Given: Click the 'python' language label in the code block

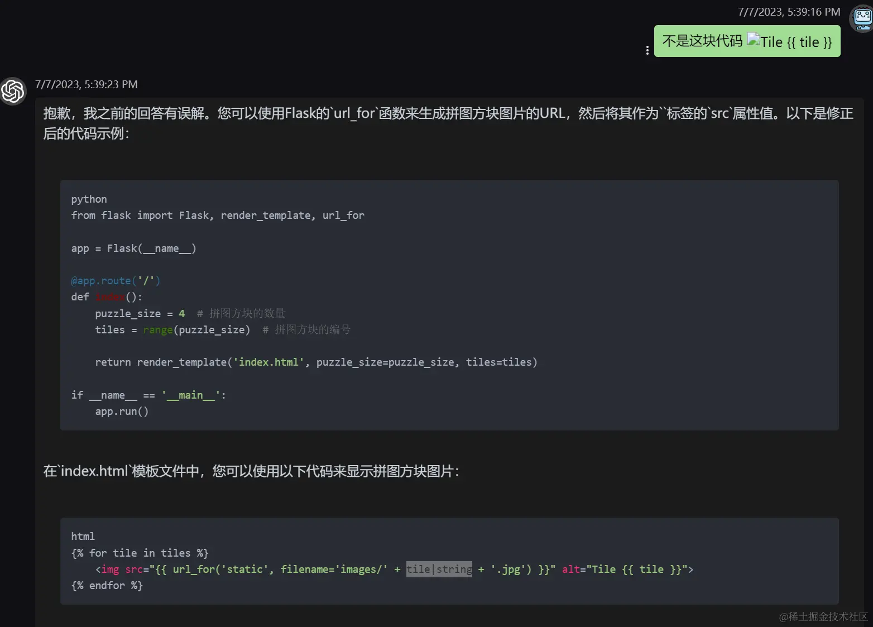Looking at the screenshot, I should [x=89, y=199].
